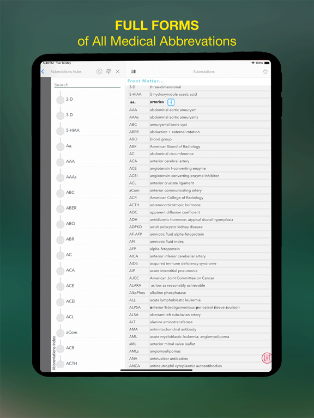The width and height of the screenshot is (314, 418).
Task: Click the 'American Board of Radiology' definition
Action: click(x=175, y=146)
